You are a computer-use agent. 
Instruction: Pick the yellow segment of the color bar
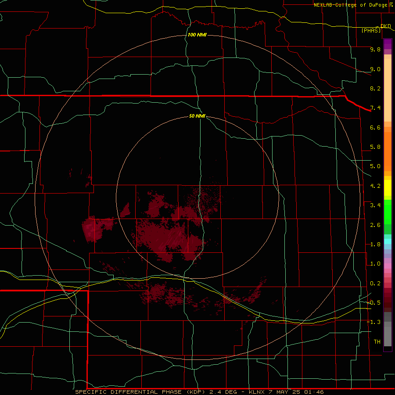tap(388, 187)
